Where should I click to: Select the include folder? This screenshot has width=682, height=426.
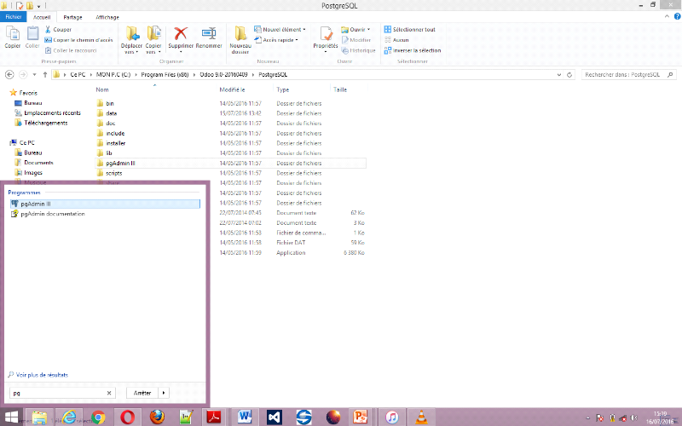(x=115, y=134)
